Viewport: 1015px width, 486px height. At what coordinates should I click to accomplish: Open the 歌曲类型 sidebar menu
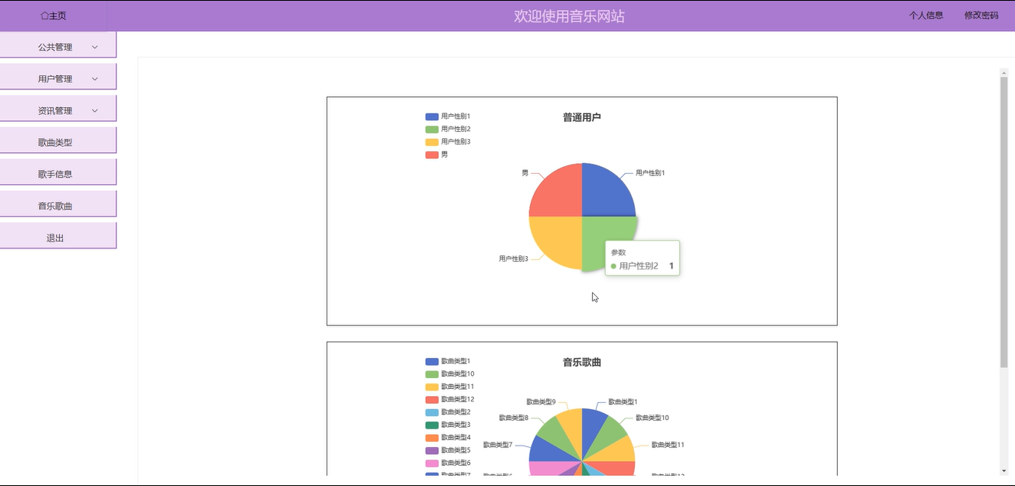(x=58, y=142)
